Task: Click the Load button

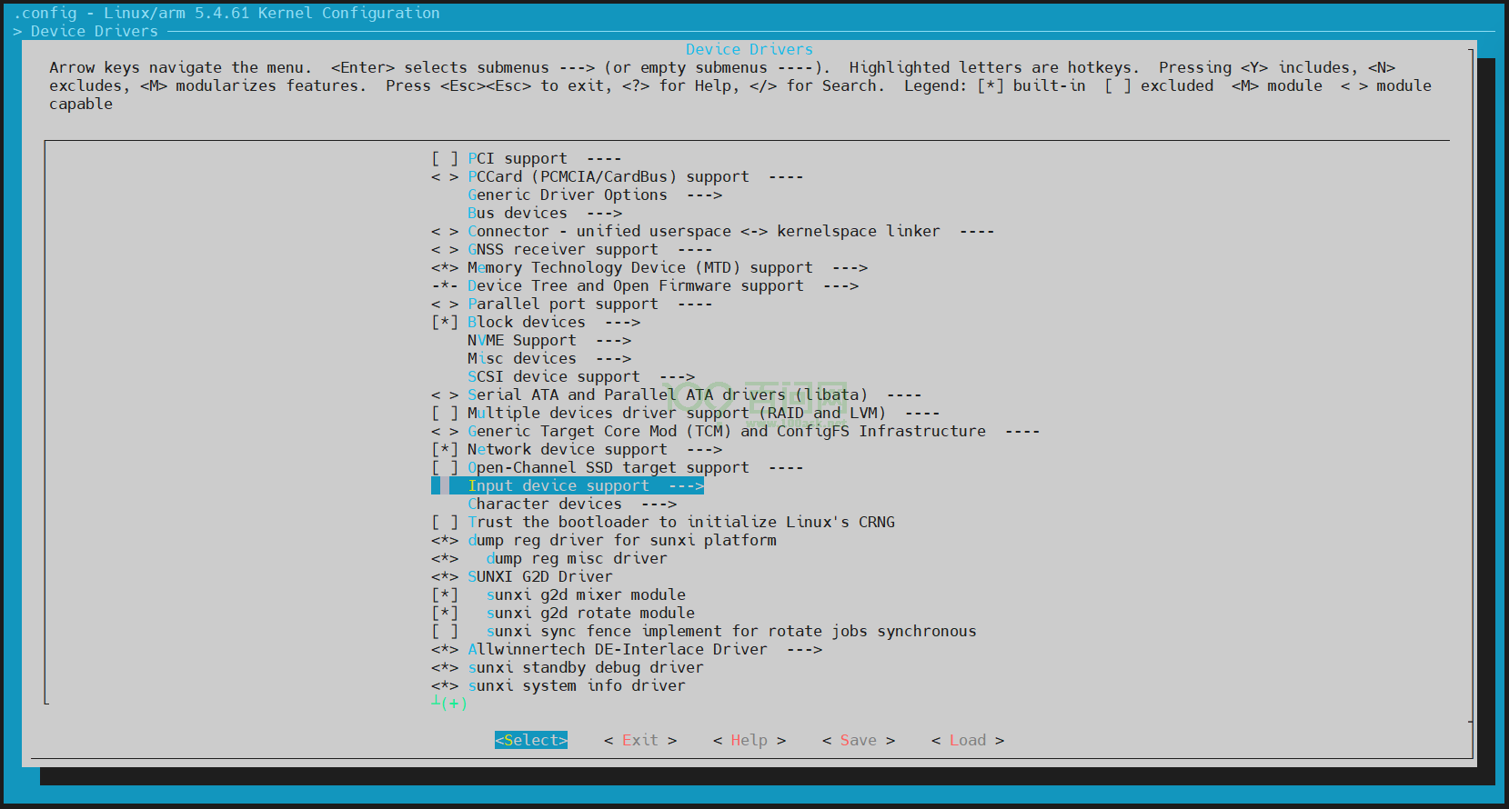Action: (x=967, y=741)
